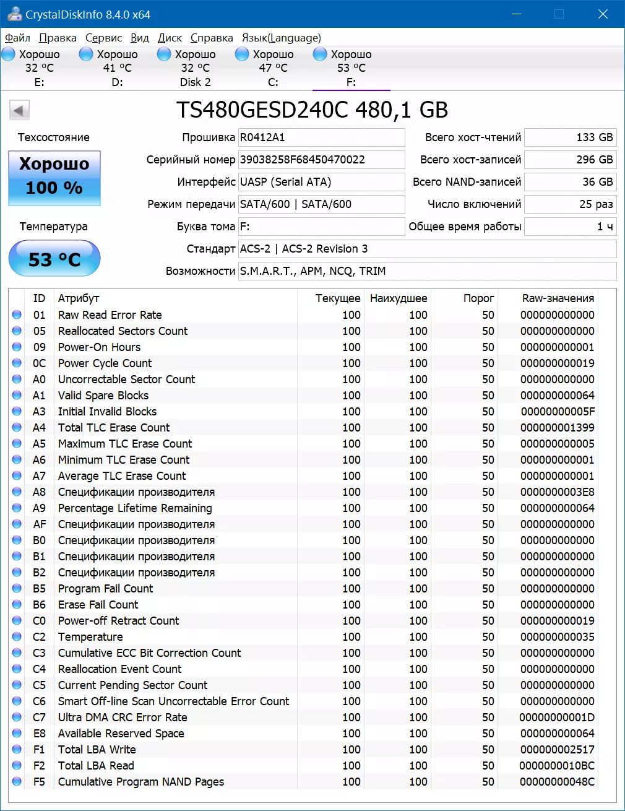
Task: Click status orb for Total TLC Erase Count
Action: (17, 427)
